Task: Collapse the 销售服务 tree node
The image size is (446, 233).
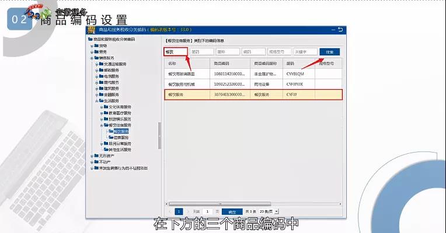Action: (92, 58)
